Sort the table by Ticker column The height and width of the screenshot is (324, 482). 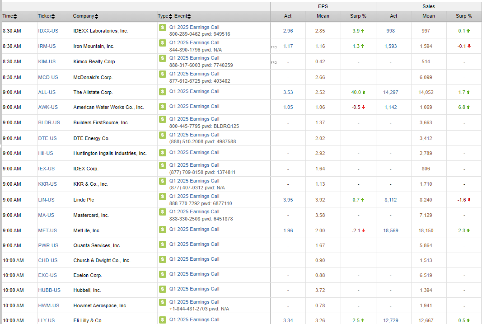point(46,16)
